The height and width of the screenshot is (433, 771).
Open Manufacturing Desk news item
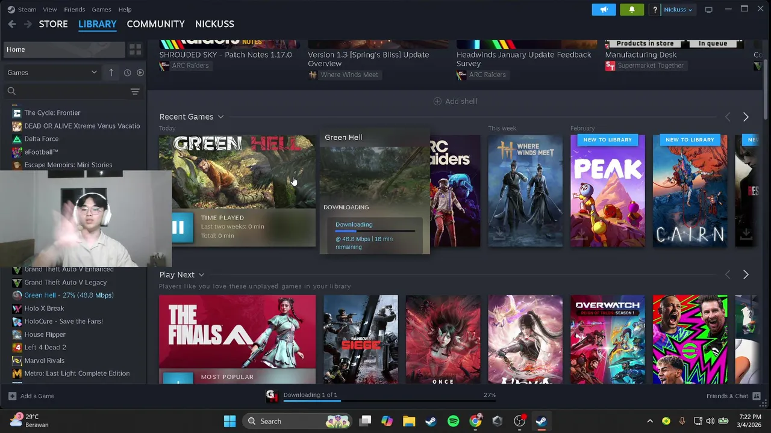coord(641,55)
